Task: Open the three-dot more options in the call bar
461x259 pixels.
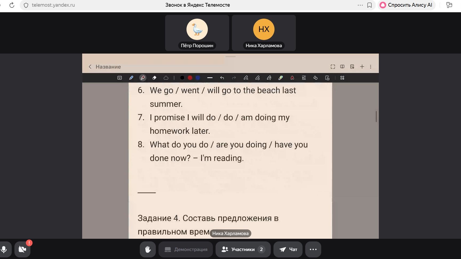Action: (313, 249)
